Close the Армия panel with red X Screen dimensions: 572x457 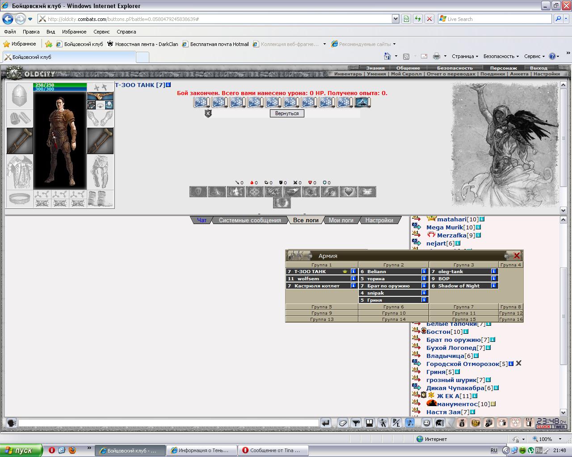point(517,256)
